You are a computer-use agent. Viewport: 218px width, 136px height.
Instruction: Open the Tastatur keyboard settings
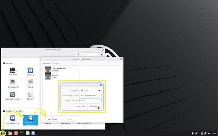[x=31, y=96]
